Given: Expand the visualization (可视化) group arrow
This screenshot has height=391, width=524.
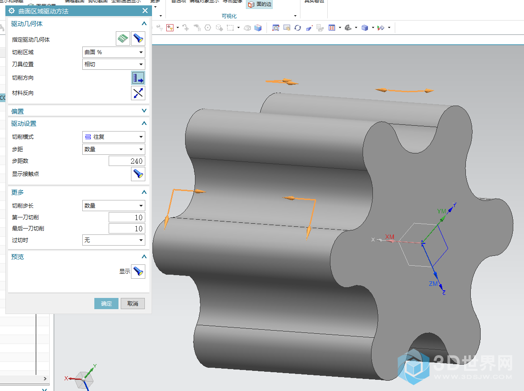Looking at the screenshot, I should tap(295, 16).
